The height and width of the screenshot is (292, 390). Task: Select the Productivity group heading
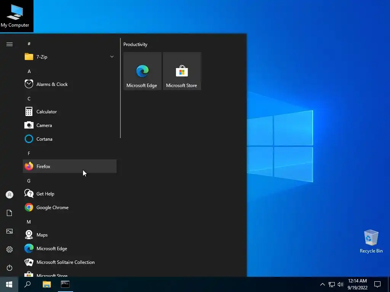(135, 44)
